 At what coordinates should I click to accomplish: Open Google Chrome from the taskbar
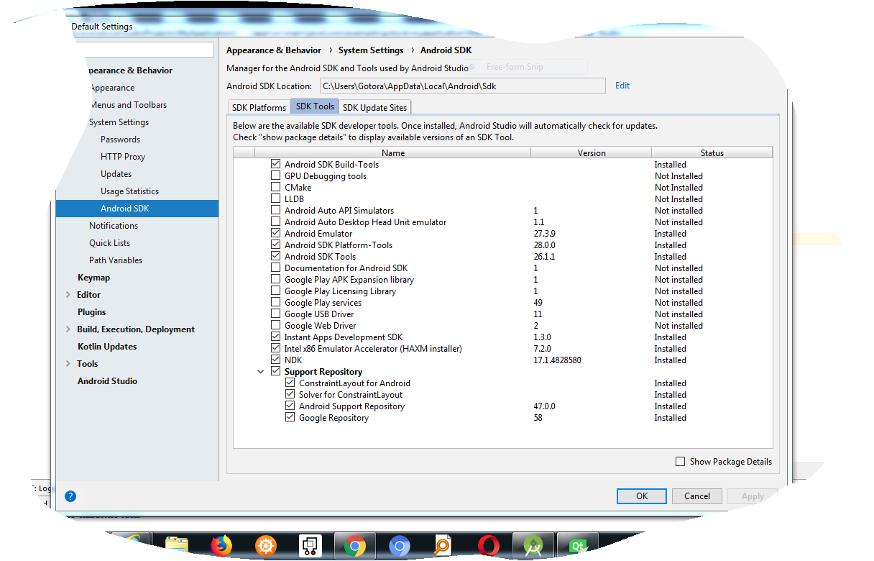[354, 547]
